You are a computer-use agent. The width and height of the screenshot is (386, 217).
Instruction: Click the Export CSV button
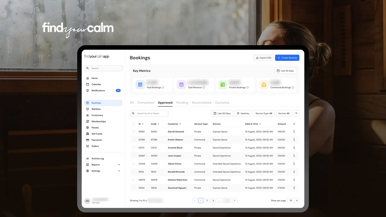point(264,58)
